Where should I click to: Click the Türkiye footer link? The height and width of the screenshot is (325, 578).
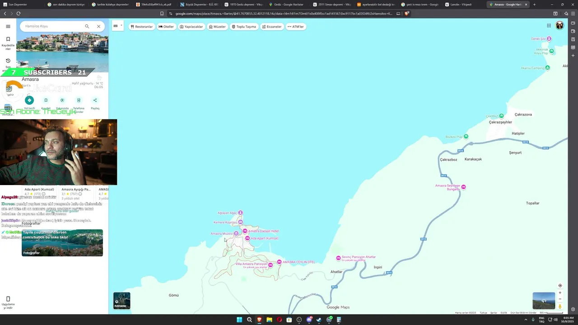tap(483, 312)
